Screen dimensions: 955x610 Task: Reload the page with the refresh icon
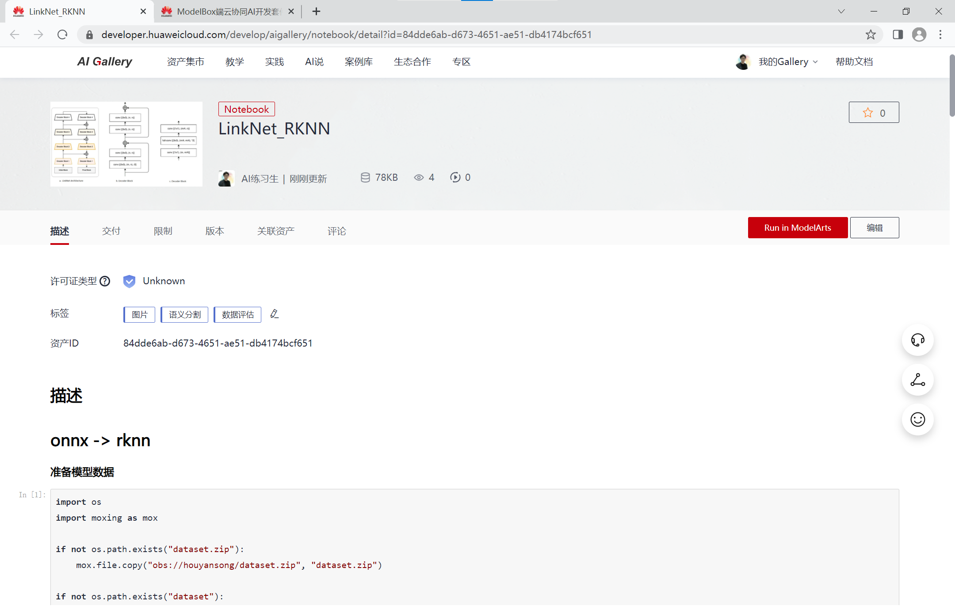(x=62, y=34)
